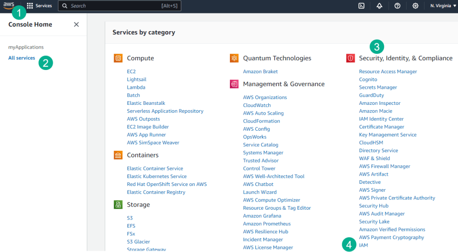Select All services in the sidebar
The height and width of the screenshot is (252, 458).
(x=21, y=58)
